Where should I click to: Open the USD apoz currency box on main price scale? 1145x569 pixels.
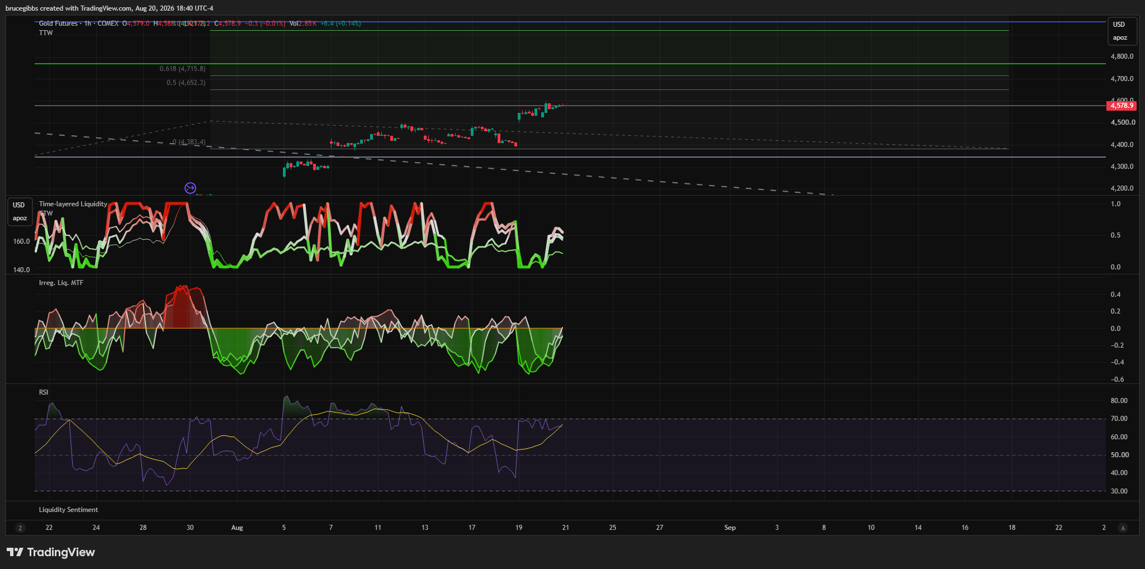(x=1123, y=31)
